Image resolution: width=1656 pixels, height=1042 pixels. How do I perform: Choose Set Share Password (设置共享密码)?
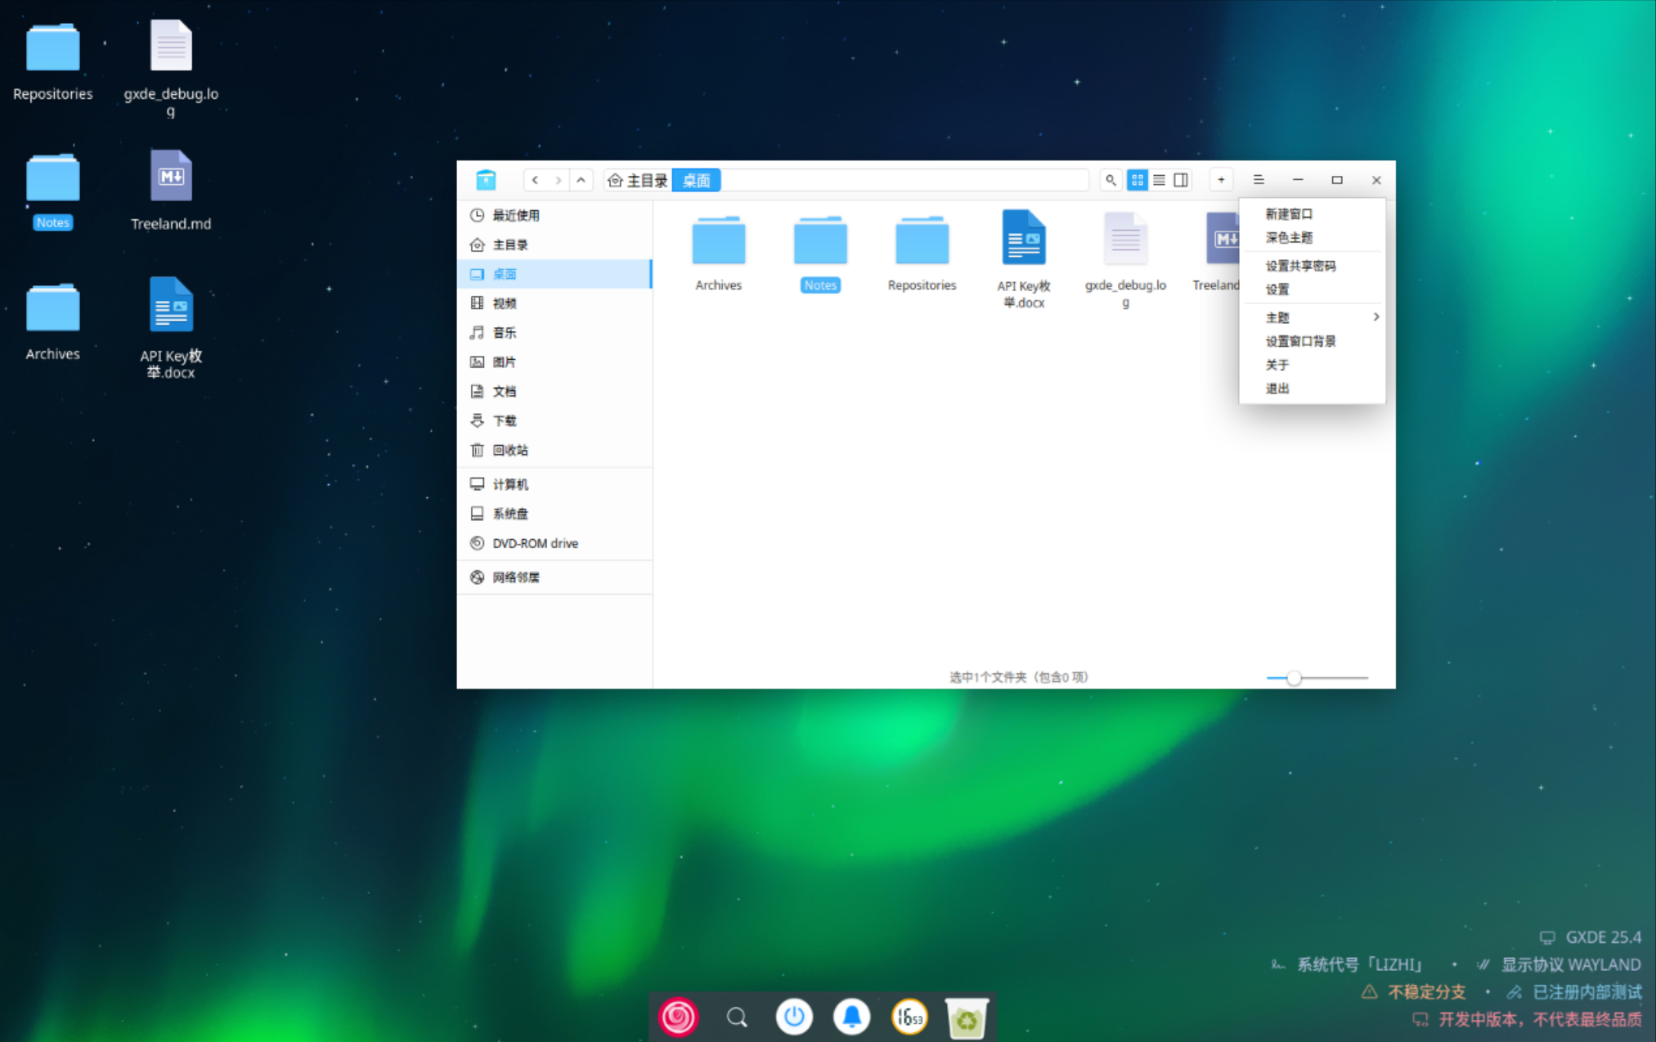(x=1312, y=266)
